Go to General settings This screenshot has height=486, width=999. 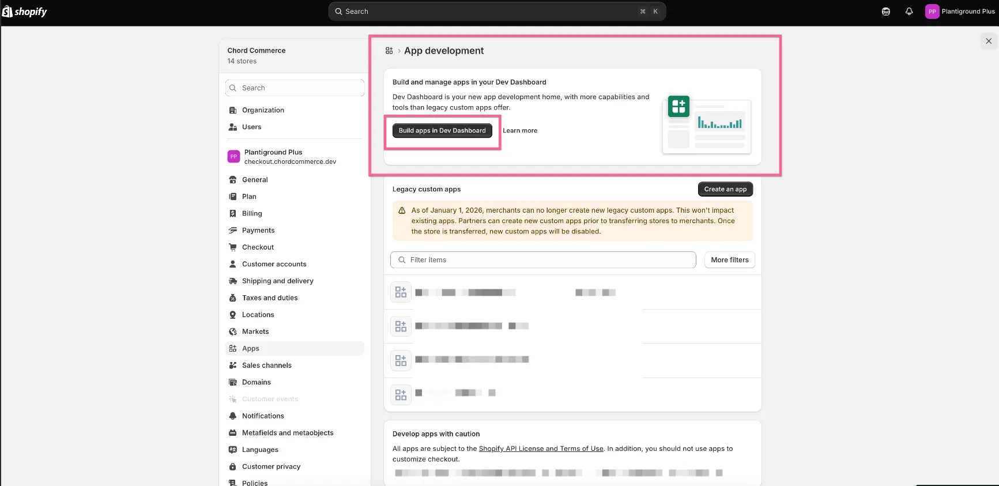click(295, 180)
